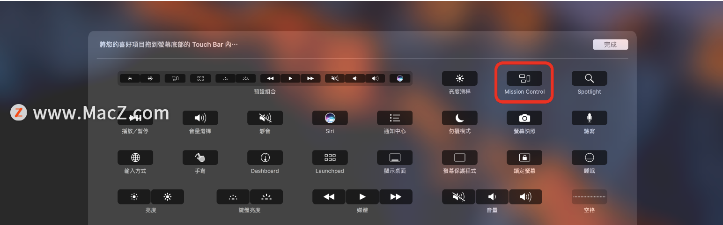Click brightness-up in the 預設組合 strip
The height and width of the screenshot is (225, 723).
[150, 78]
